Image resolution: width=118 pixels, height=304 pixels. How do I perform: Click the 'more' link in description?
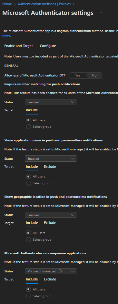click(x=6, y=35)
